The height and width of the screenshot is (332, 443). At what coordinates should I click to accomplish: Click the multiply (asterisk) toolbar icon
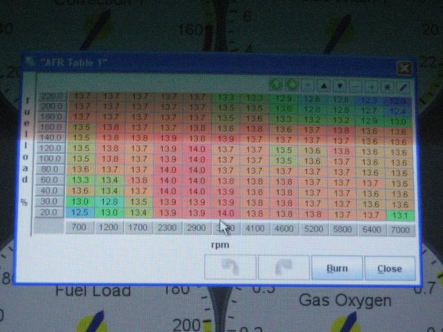pyautogui.click(x=386, y=85)
